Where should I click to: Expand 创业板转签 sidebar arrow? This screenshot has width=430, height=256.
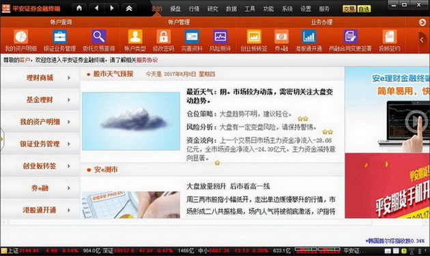69,166
